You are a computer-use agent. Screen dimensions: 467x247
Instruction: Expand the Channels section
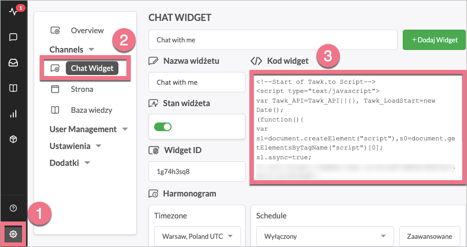pyautogui.click(x=72, y=50)
